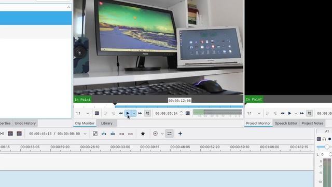Viewport: 332px width, 187px height.
Task: Open Project Monitor 1:1 zoom dropdown
Action: [x=254, y=113]
